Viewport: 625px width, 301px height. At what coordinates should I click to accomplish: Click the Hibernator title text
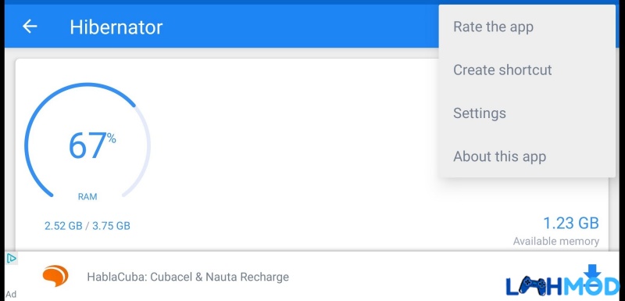tap(116, 27)
